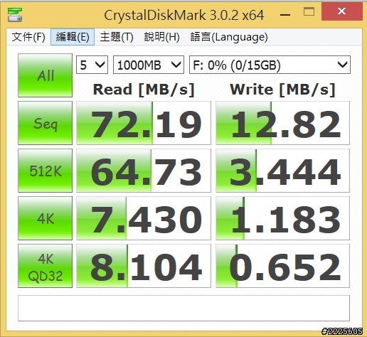Select the 4K QD32 write result 0.652
Image resolution: width=367 pixels, height=337 pixels.
pos(282,266)
